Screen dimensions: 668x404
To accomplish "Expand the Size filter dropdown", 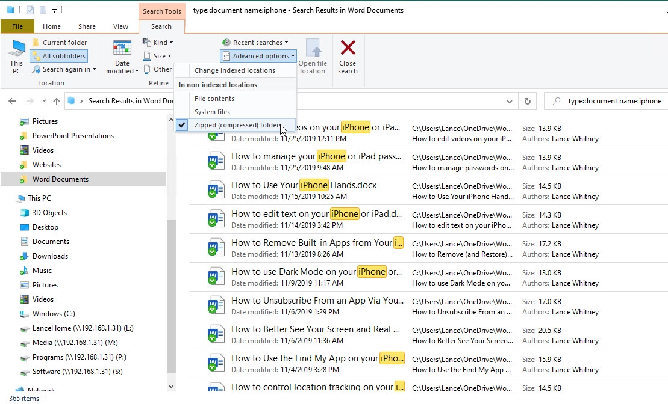I will click(x=157, y=56).
